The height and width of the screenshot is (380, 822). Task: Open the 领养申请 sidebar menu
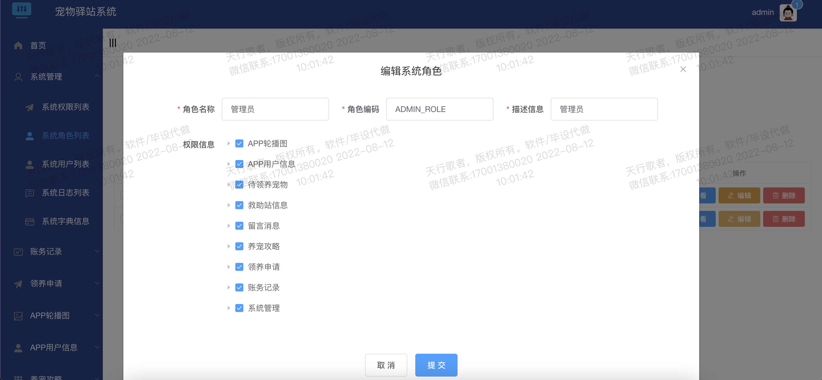pyautogui.click(x=47, y=283)
